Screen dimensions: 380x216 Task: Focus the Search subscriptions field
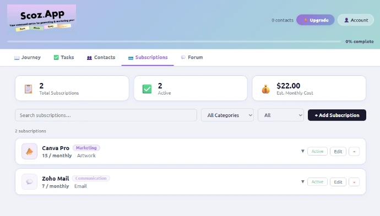pyautogui.click(x=106, y=115)
